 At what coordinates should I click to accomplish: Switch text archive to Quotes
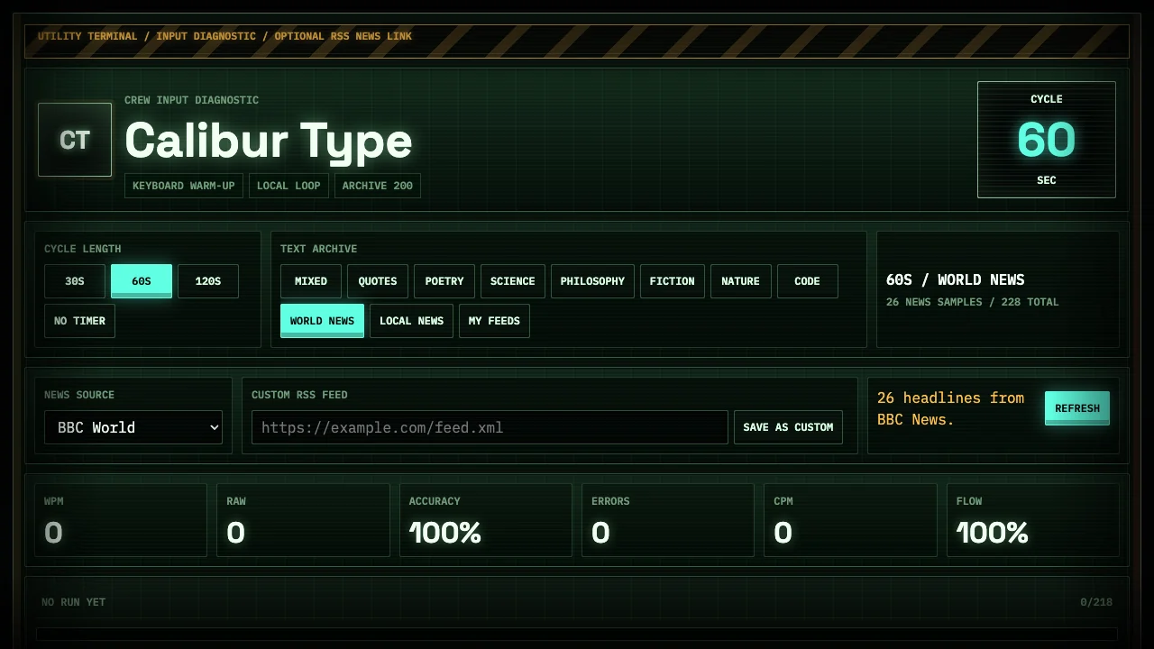(378, 281)
